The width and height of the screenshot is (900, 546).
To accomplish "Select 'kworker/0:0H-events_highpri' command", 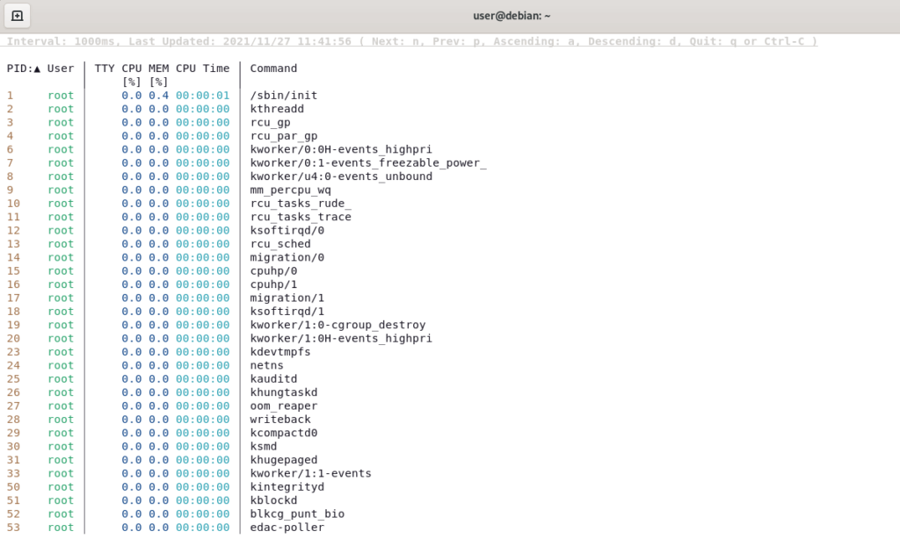I will tap(341, 149).
